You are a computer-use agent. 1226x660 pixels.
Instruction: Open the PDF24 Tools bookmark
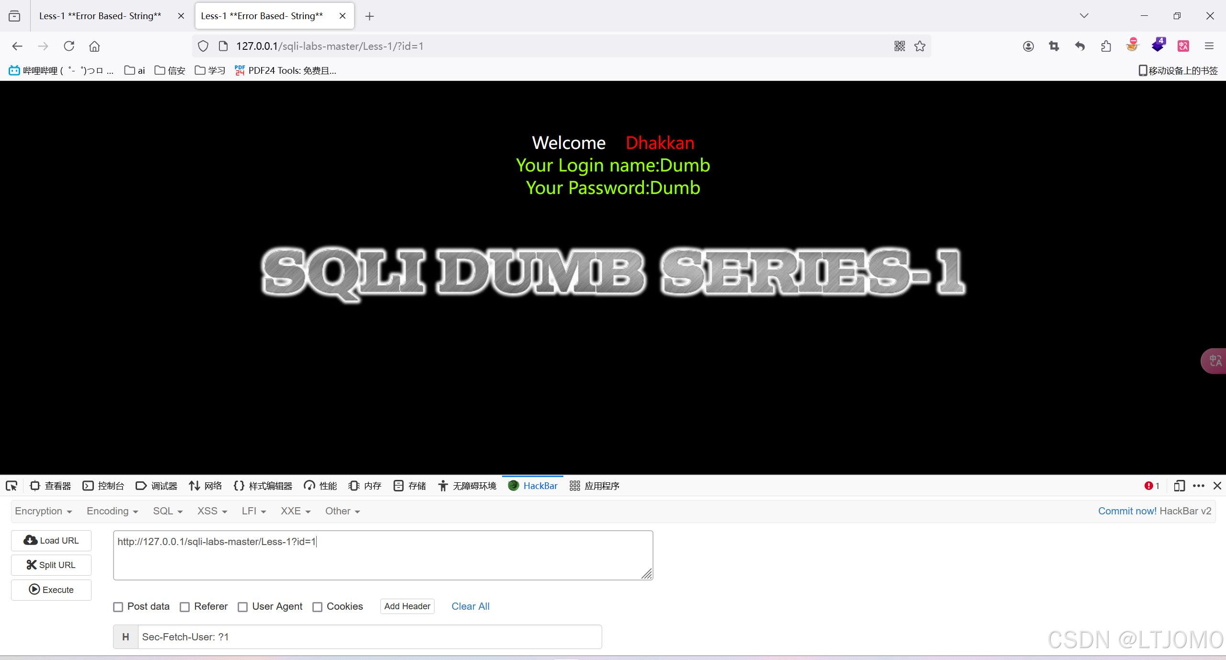286,70
